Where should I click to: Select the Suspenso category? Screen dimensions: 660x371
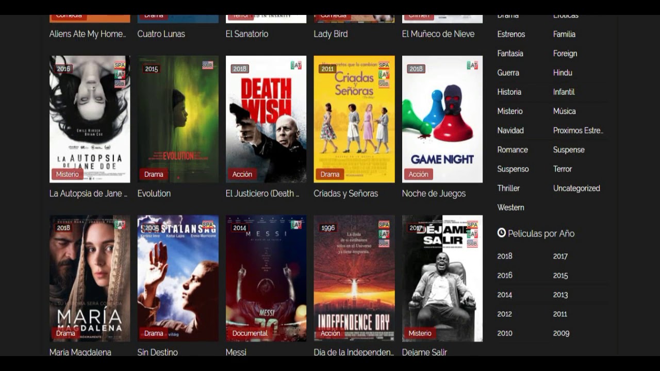tap(513, 169)
